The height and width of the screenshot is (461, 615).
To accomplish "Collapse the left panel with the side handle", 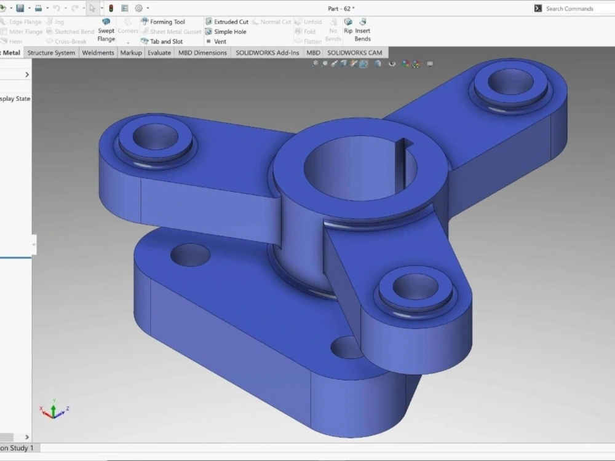I will [x=34, y=245].
